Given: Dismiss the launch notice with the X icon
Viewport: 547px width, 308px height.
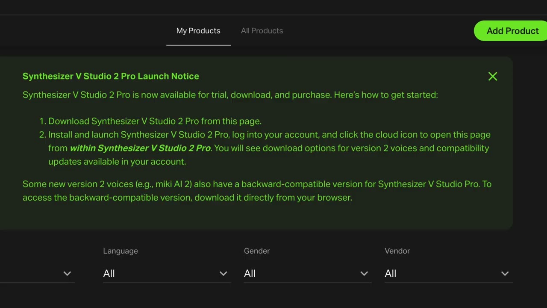Looking at the screenshot, I should tap(493, 77).
